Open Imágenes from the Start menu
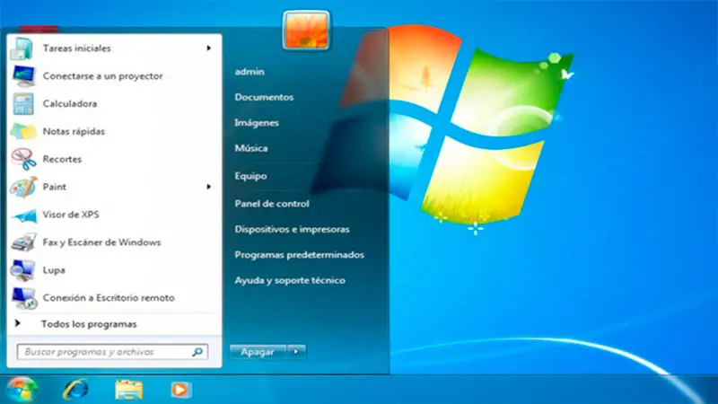Screen dimensions: 718x404 click(x=257, y=123)
